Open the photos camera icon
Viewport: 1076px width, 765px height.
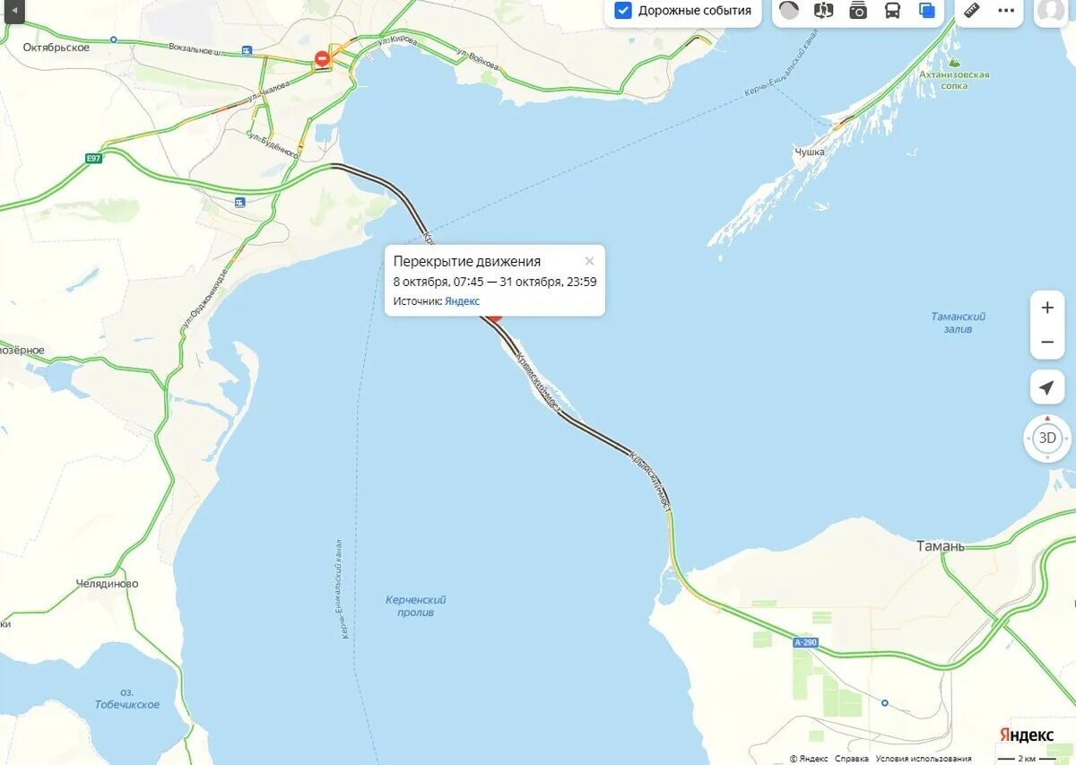coord(858,11)
